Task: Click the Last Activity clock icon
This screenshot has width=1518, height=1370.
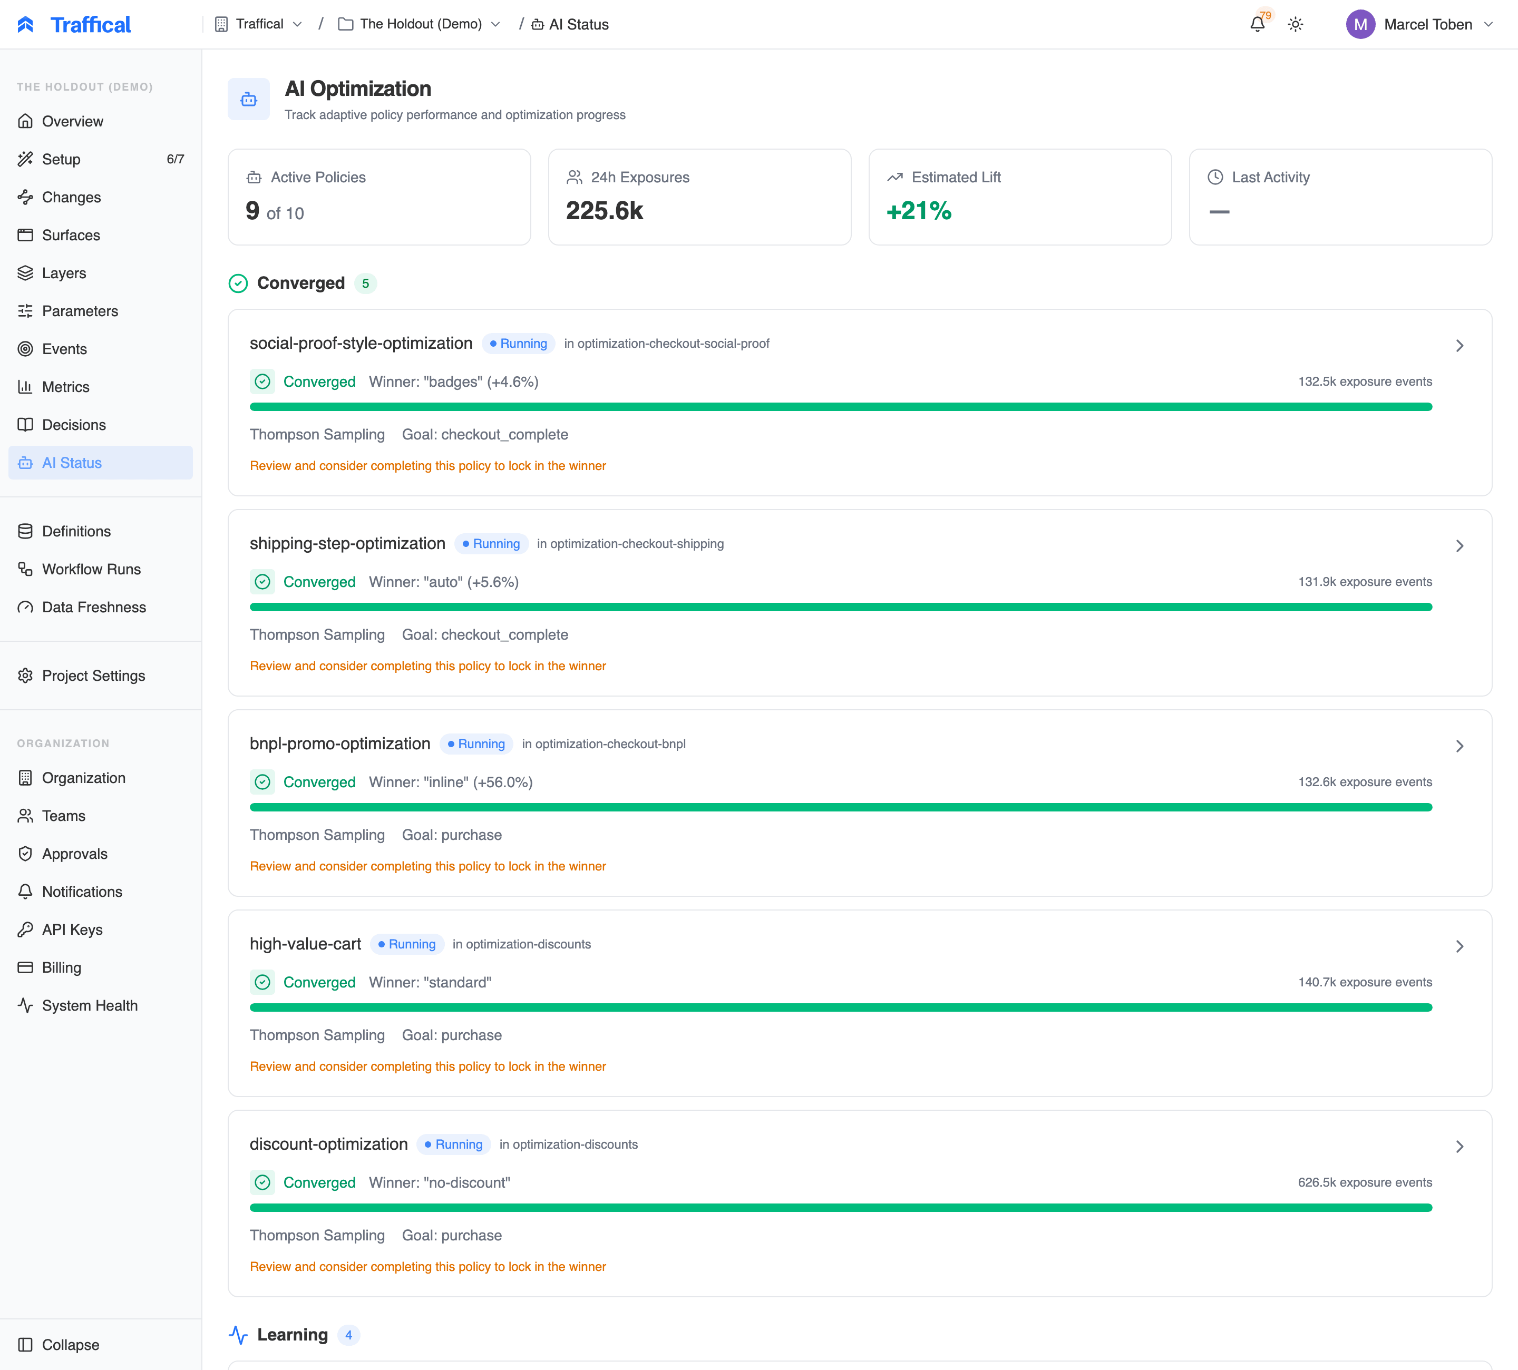Action: (x=1215, y=177)
